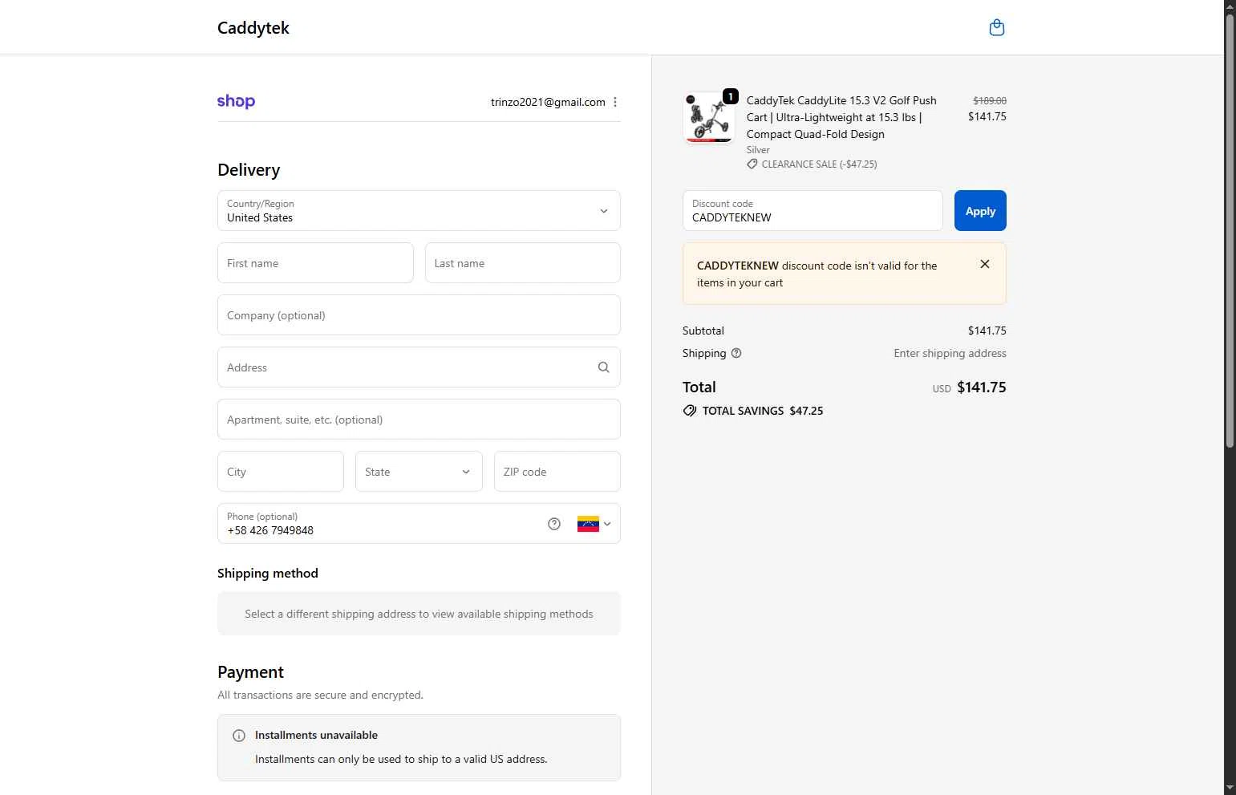Click the CaddyLite 15.3 V2 product title
Image resolution: width=1236 pixels, height=795 pixels.
click(841, 117)
